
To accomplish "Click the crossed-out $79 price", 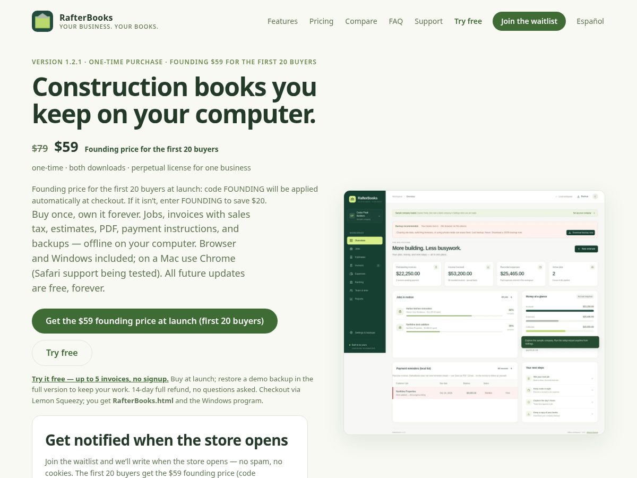I will (x=40, y=149).
